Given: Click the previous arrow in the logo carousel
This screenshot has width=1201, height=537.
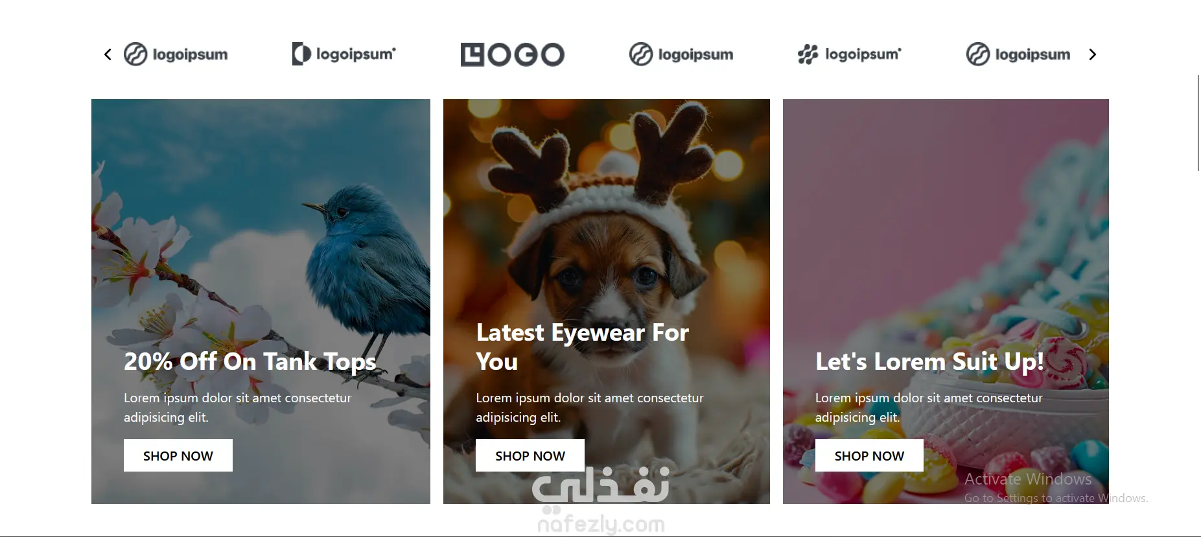Looking at the screenshot, I should point(108,54).
